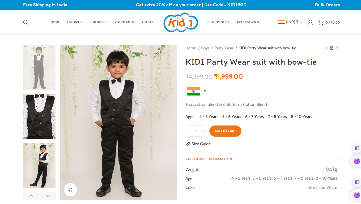Choose the 8 - 10 Years age option
This screenshot has width=361, height=204.
(x=301, y=117)
